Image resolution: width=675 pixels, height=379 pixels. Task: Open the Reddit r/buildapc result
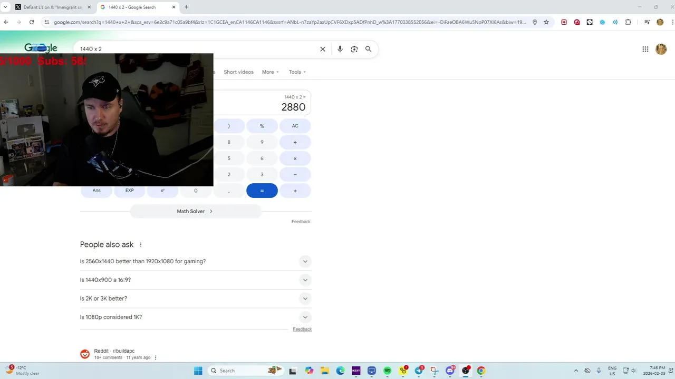coord(114,351)
